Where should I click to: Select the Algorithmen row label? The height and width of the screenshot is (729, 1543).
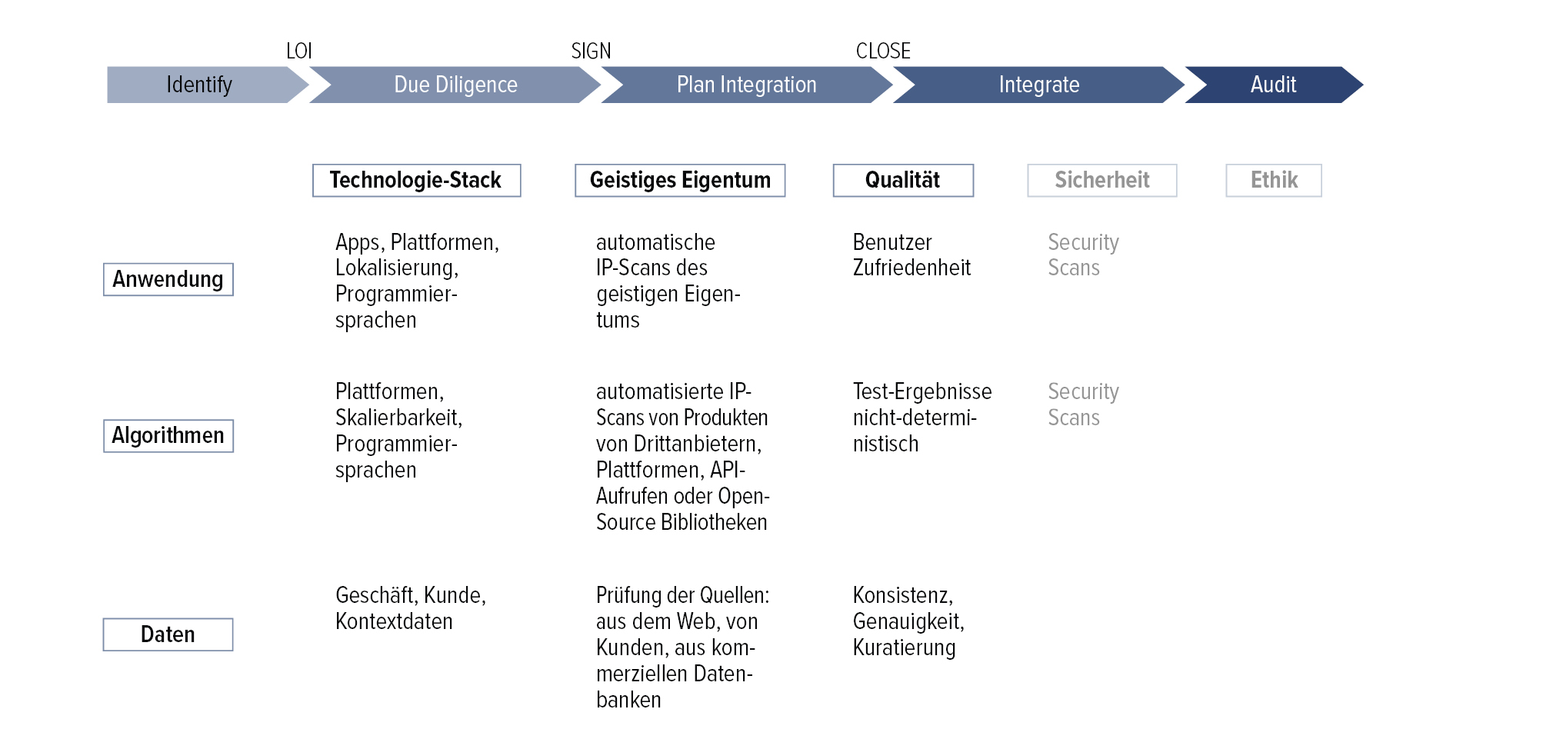(x=168, y=435)
